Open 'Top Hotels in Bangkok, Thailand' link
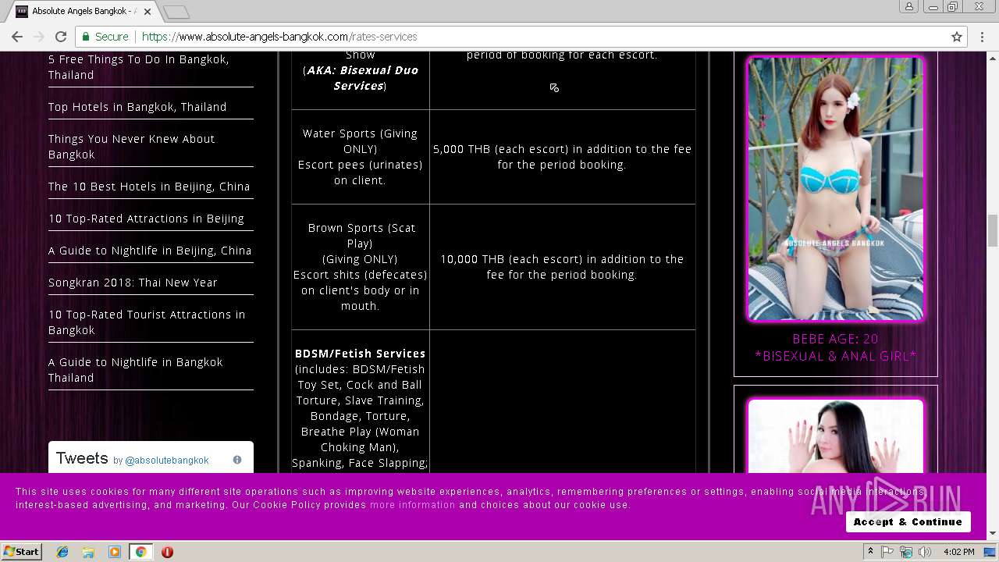999x562 pixels. pos(137,107)
